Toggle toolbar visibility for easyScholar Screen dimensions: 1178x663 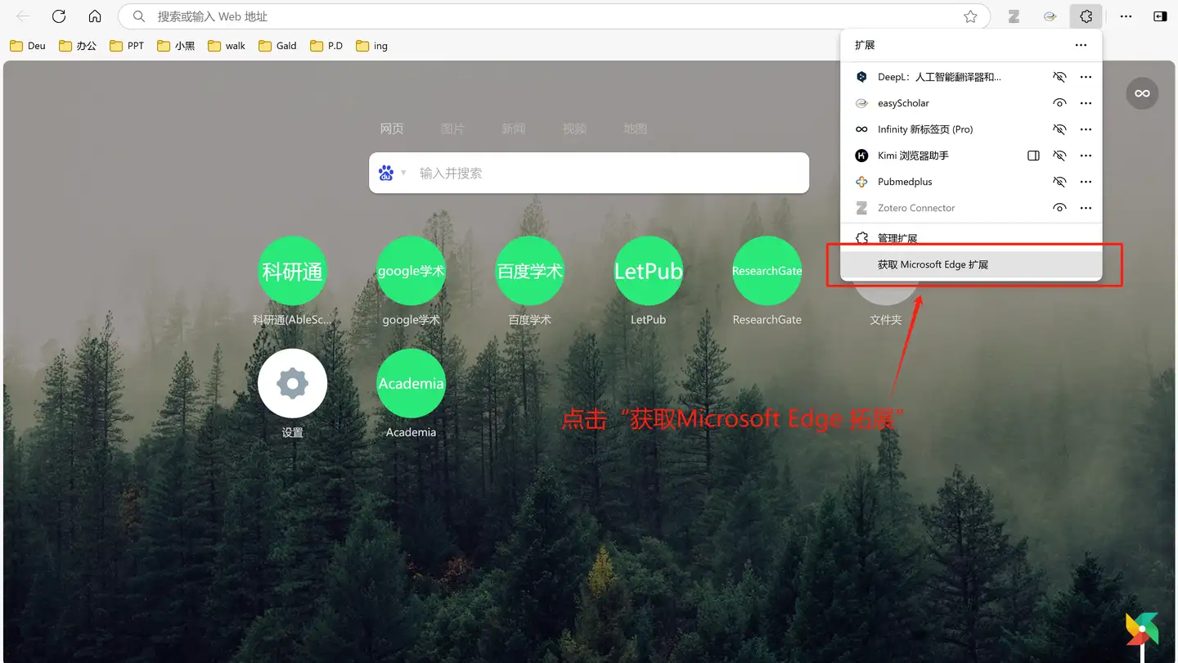pyautogui.click(x=1059, y=103)
